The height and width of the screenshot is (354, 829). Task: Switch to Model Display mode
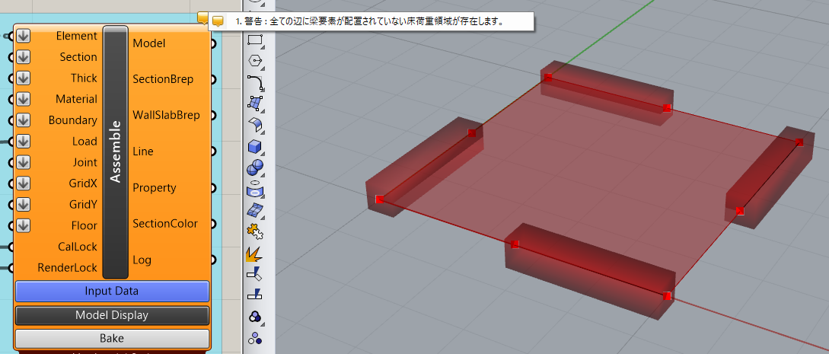[112, 315]
